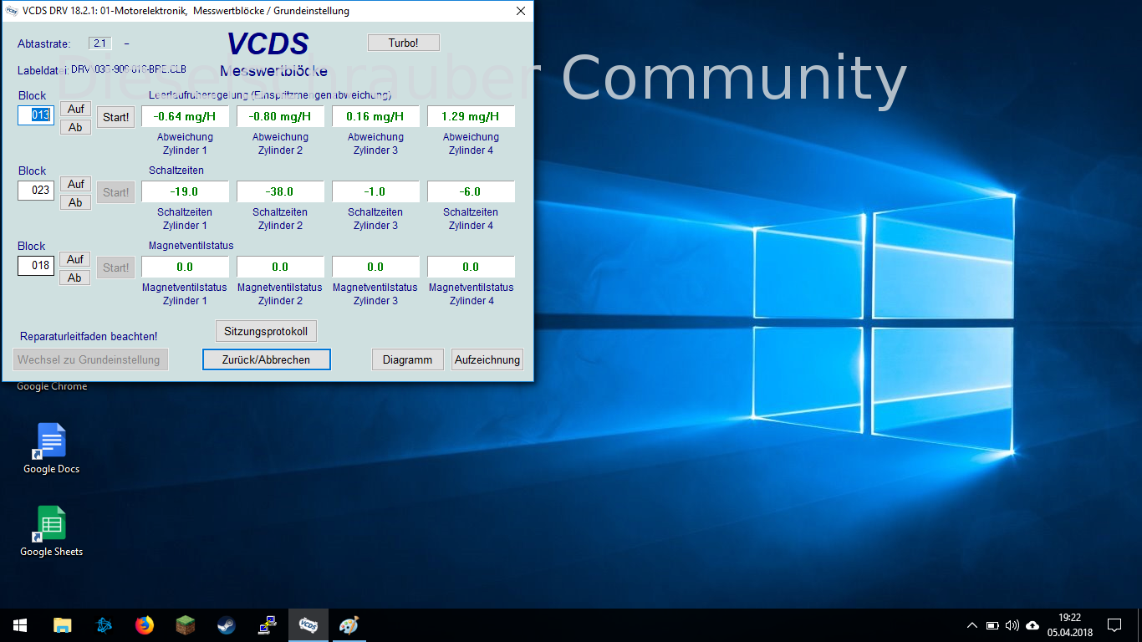Select the -6.0 Schaltzeiten value

471,191
